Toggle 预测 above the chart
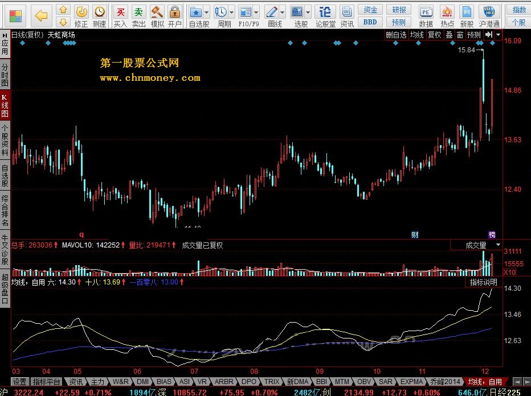 474,35
